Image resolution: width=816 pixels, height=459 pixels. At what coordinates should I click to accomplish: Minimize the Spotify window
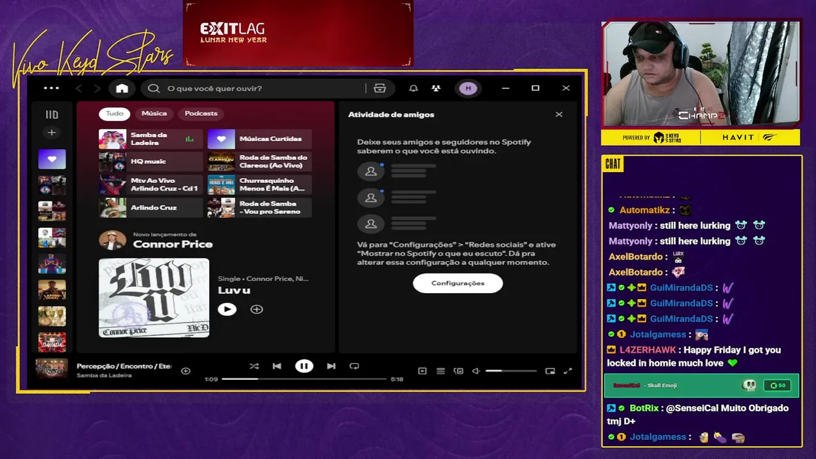(x=506, y=89)
